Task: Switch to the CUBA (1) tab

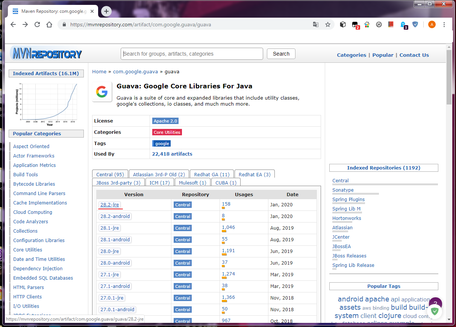Action: point(226,183)
